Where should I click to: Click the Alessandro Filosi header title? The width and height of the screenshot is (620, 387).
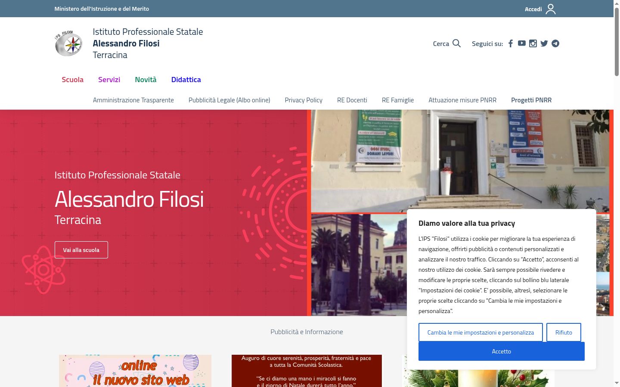point(126,43)
